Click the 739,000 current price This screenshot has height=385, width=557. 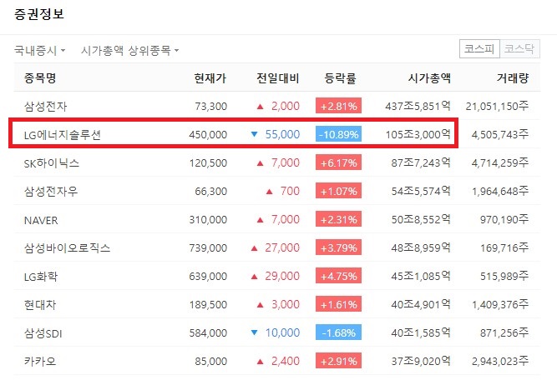pyautogui.click(x=208, y=247)
